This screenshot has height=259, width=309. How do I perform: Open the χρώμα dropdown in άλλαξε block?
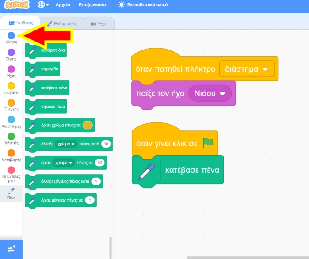(x=65, y=144)
